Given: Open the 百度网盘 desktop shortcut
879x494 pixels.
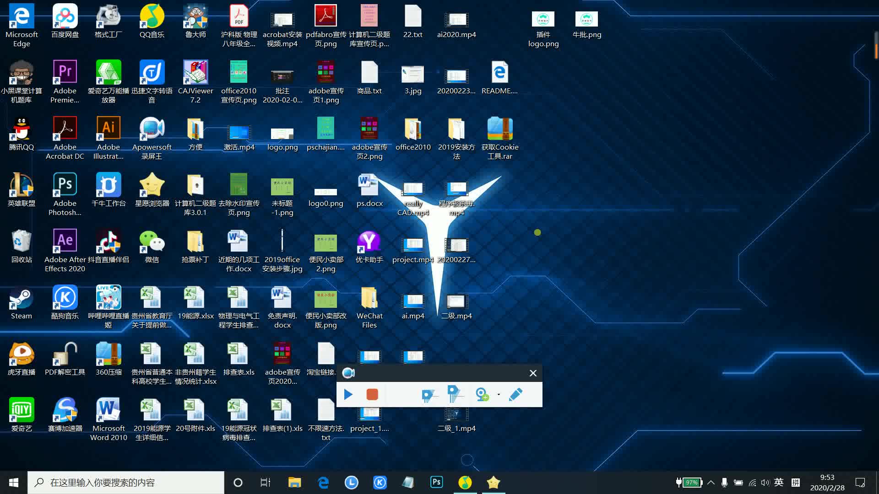Looking at the screenshot, I should pyautogui.click(x=65, y=21).
